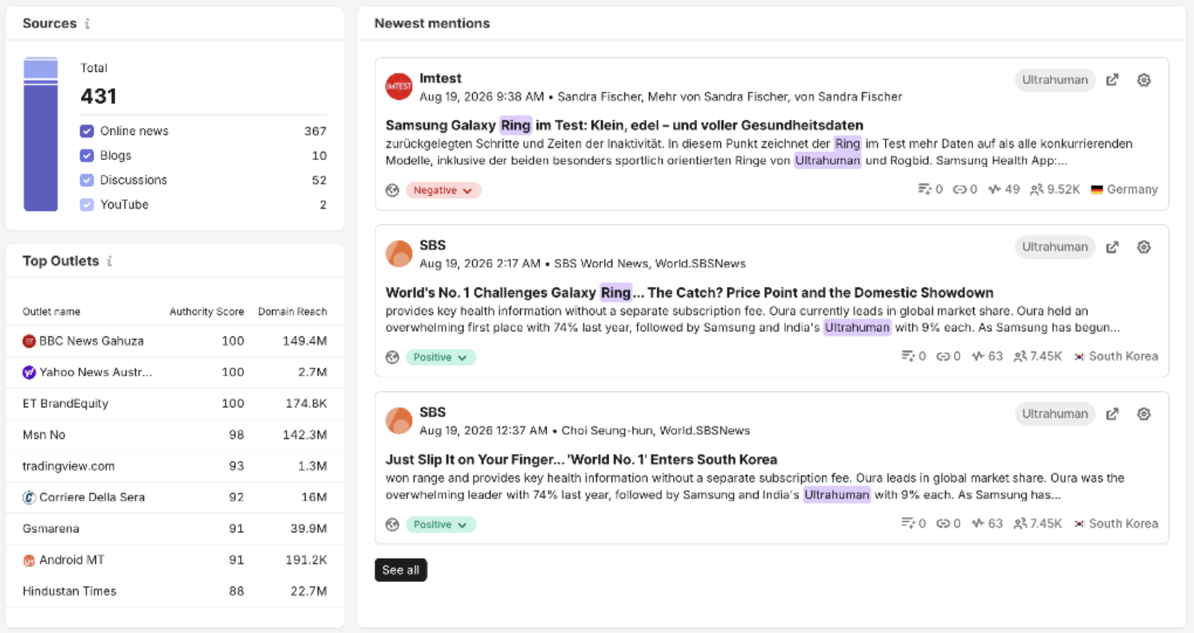Click the Authority Score column header
Viewport: 1194px width, 633px height.
pyautogui.click(x=206, y=312)
